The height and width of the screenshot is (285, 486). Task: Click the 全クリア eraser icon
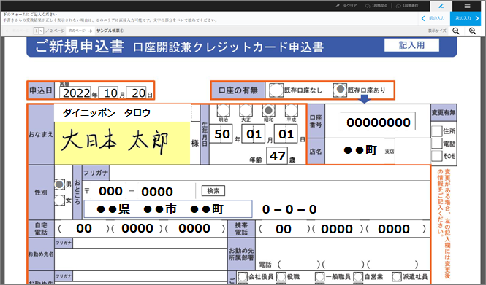[338, 6]
